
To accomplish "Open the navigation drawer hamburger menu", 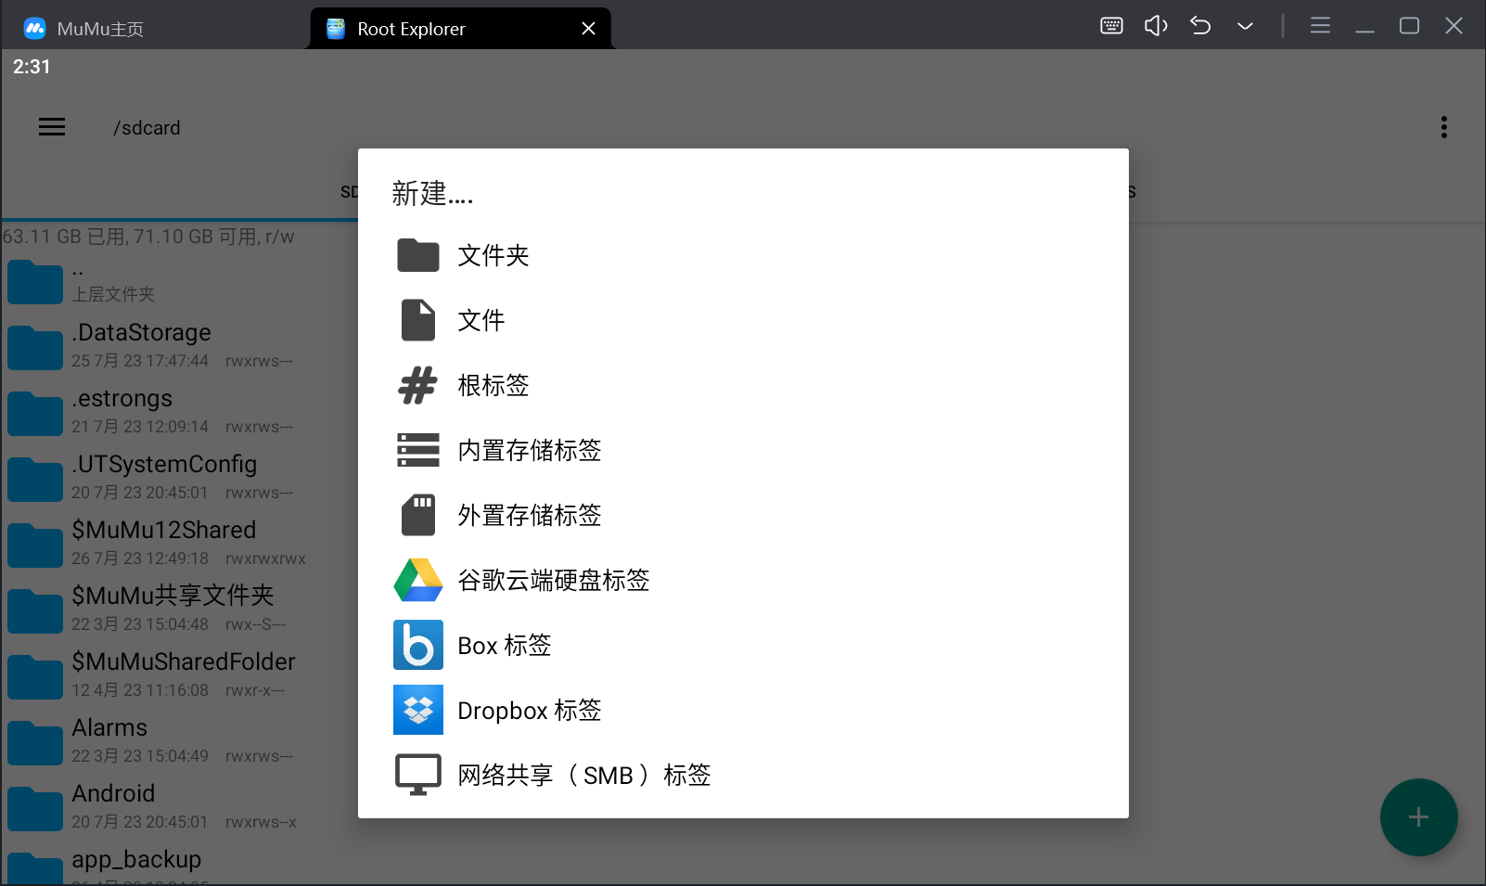I will (51, 127).
